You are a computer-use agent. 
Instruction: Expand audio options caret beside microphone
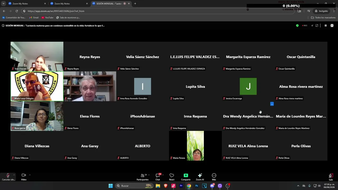pyautogui.click(x=14, y=175)
